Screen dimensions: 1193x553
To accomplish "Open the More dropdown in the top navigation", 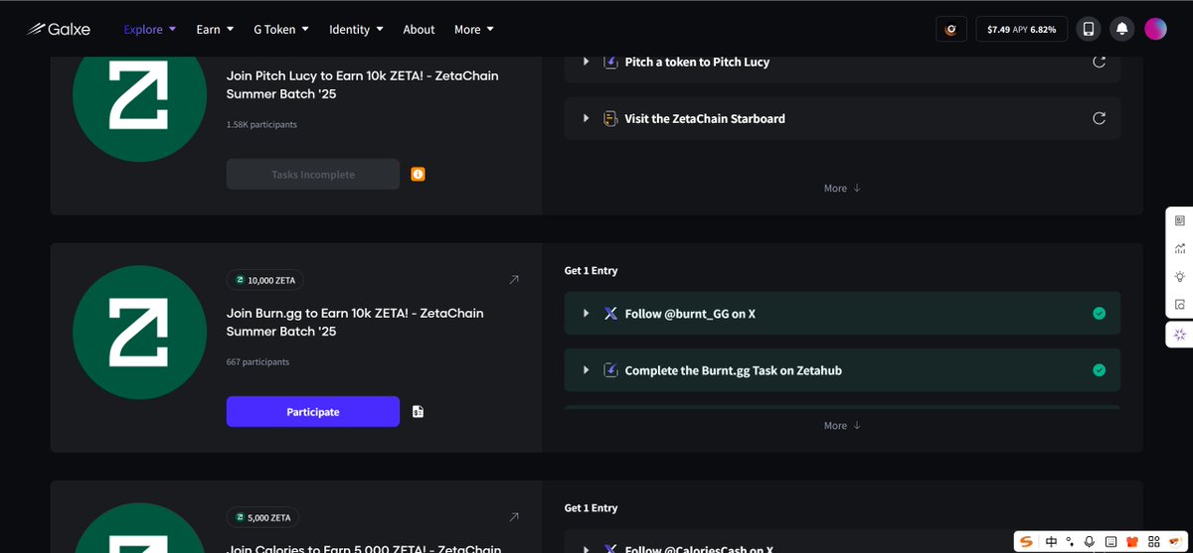I will coord(474,29).
